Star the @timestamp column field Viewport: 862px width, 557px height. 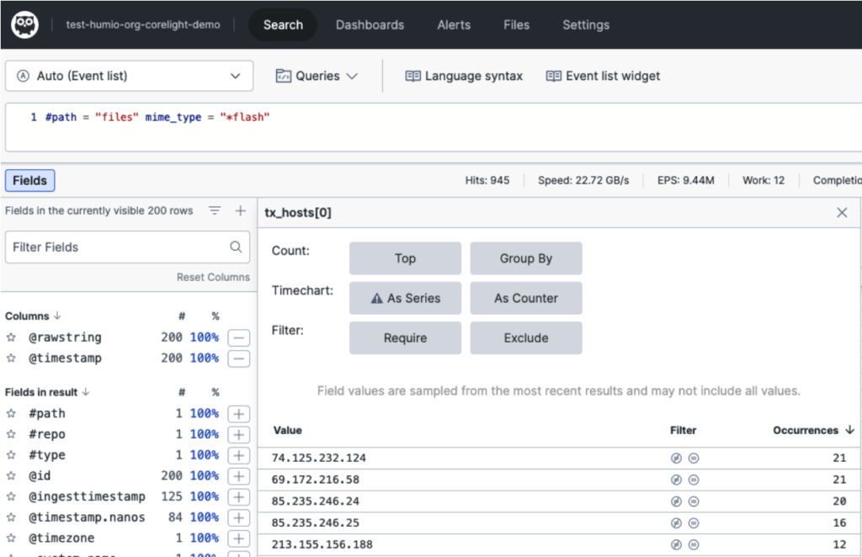pos(11,358)
